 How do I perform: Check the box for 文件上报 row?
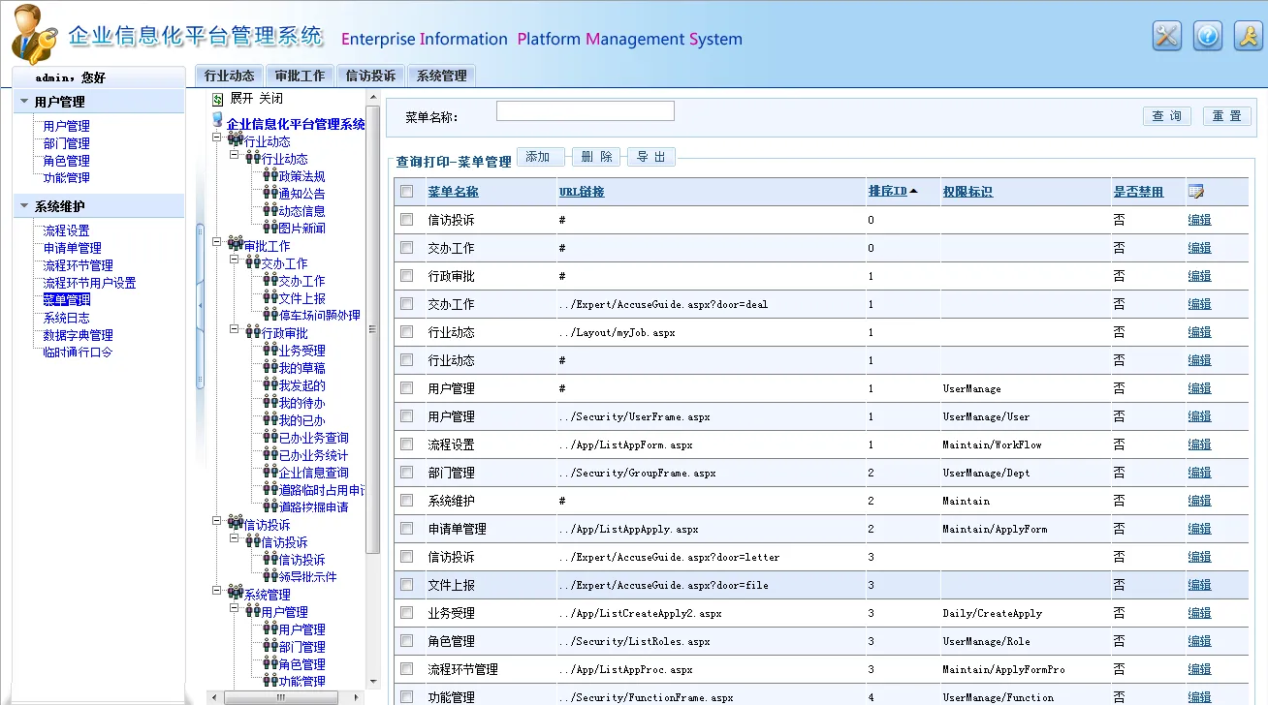(x=407, y=585)
